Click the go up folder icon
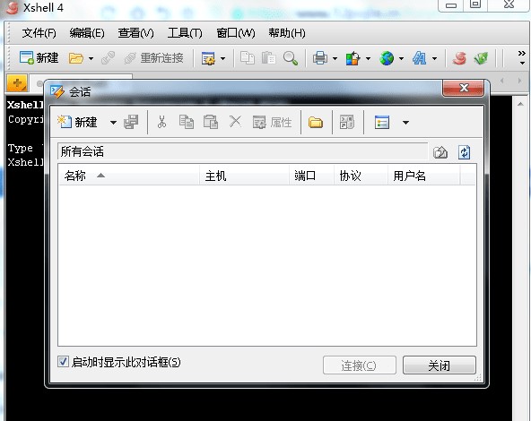 [440, 152]
